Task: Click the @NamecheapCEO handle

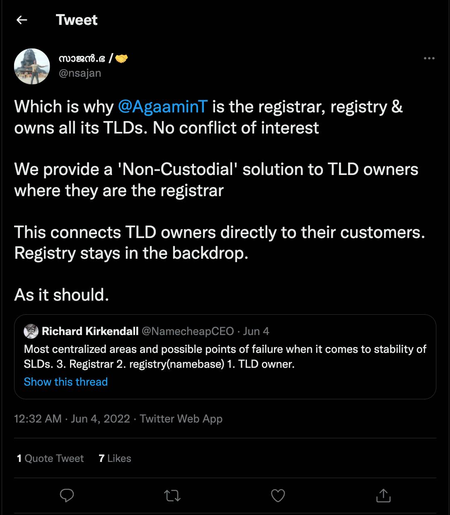Action: [x=188, y=331]
